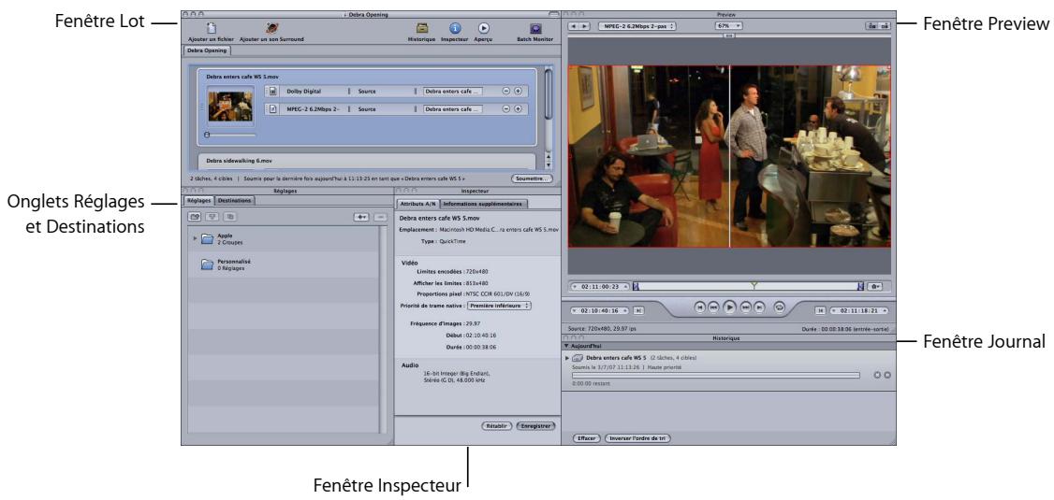This screenshot has height=500, width=1054.
Task: Expand the Apple settings folder
Action: 196,238
